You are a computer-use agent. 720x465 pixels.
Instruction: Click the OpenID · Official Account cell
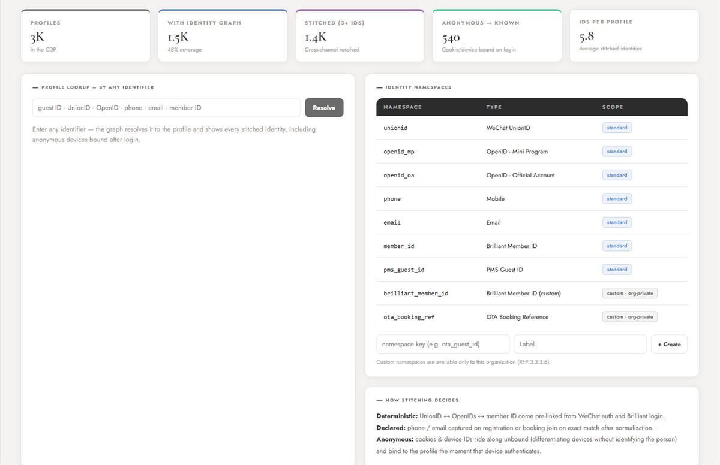tap(520, 176)
